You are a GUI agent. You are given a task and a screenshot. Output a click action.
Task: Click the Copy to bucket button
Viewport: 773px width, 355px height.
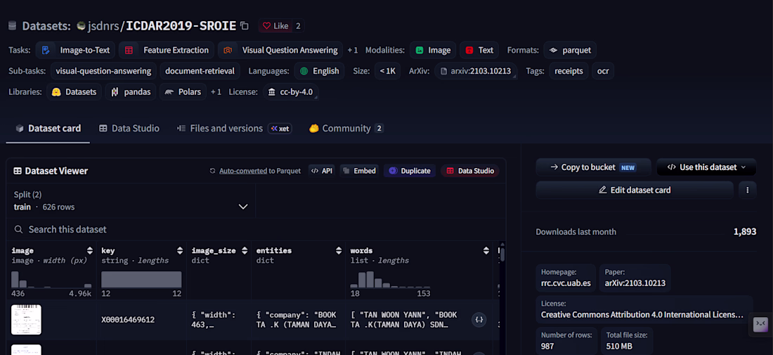(x=594, y=167)
